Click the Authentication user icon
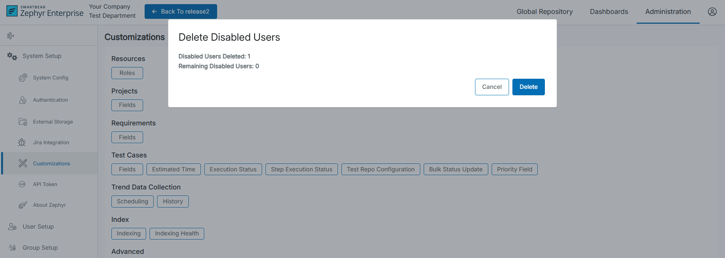This screenshot has height=258, width=725. click(x=23, y=100)
